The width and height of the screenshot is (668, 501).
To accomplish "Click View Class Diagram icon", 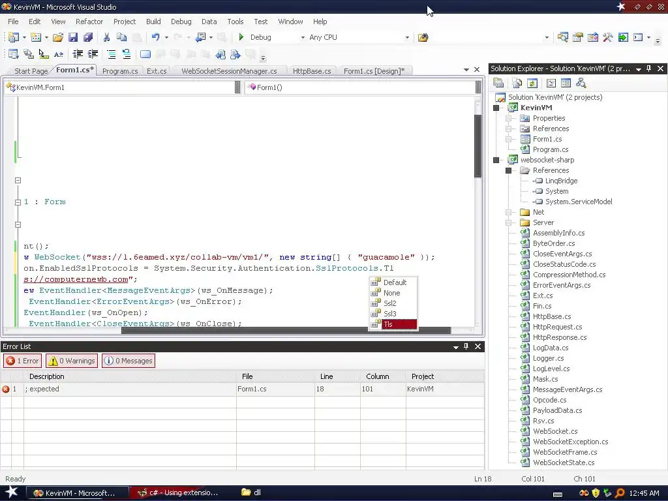I will coord(581,83).
